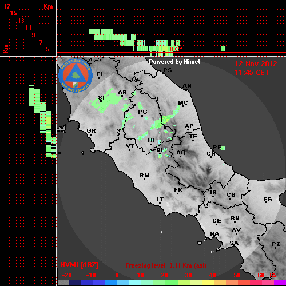Click the 'Powered by Himet' text
Viewport: 286px width, 286px height.
pos(174,62)
